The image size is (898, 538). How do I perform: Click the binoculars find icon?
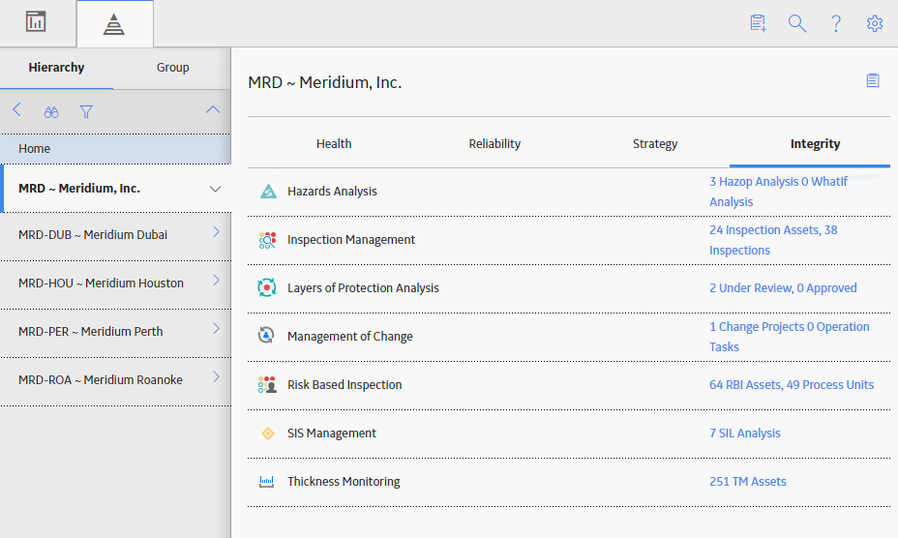[51, 111]
